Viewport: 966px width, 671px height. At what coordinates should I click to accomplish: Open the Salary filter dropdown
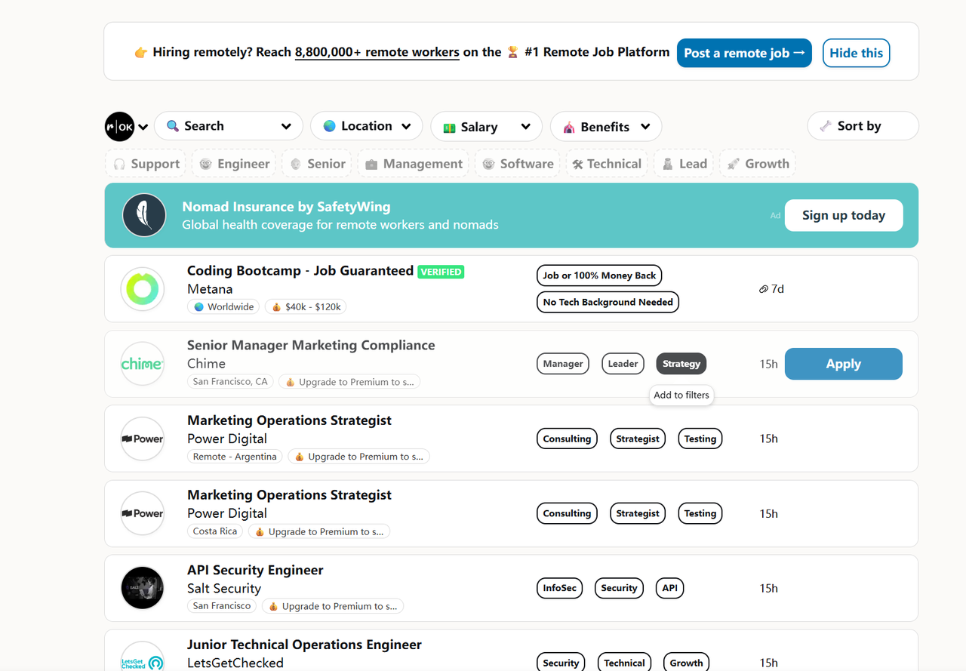tap(486, 127)
